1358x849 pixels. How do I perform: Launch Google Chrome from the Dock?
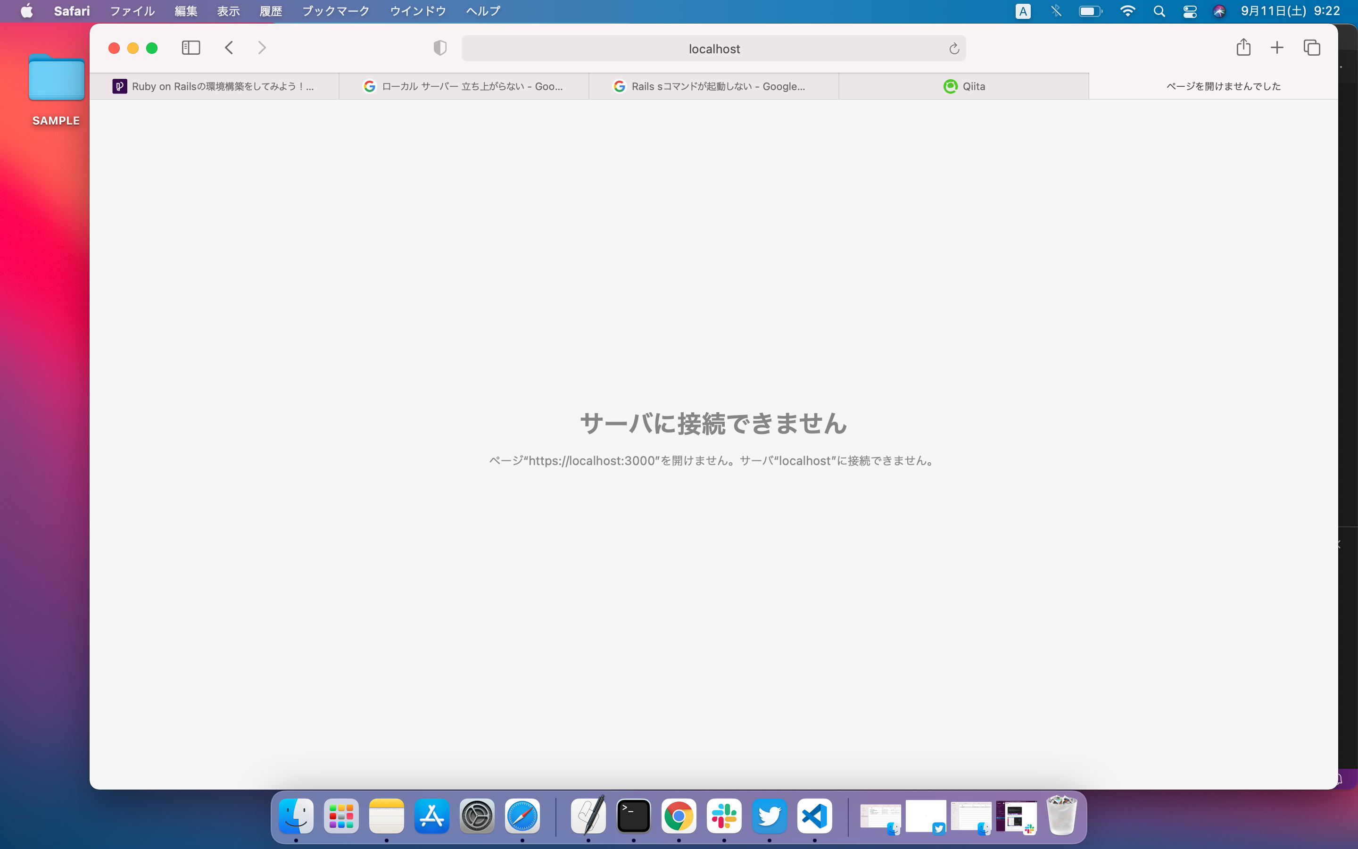click(x=679, y=816)
